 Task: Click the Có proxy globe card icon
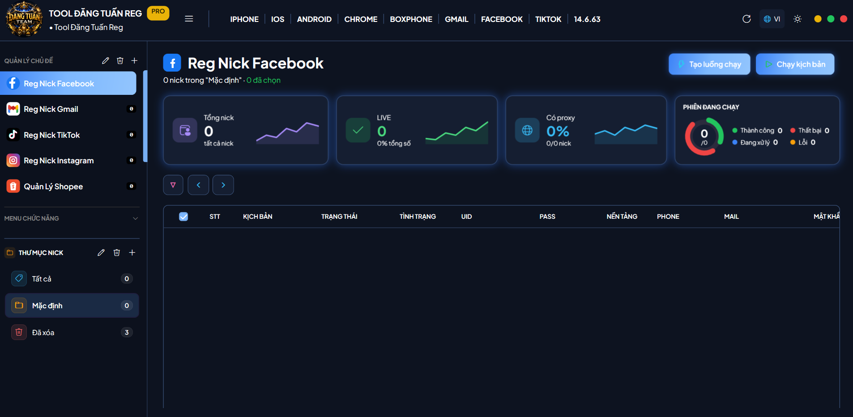tap(527, 130)
